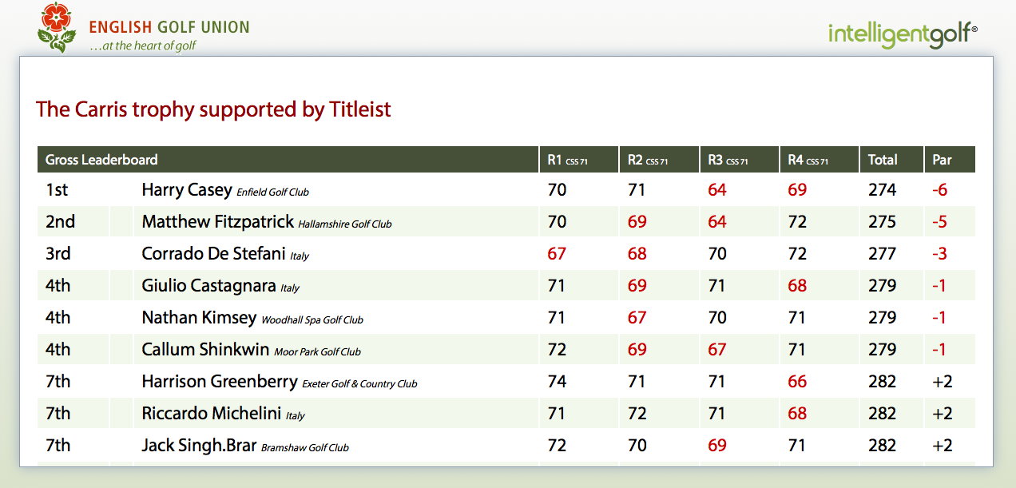
Task: Click Jack Singh.Brar's name
Action: tap(199, 446)
